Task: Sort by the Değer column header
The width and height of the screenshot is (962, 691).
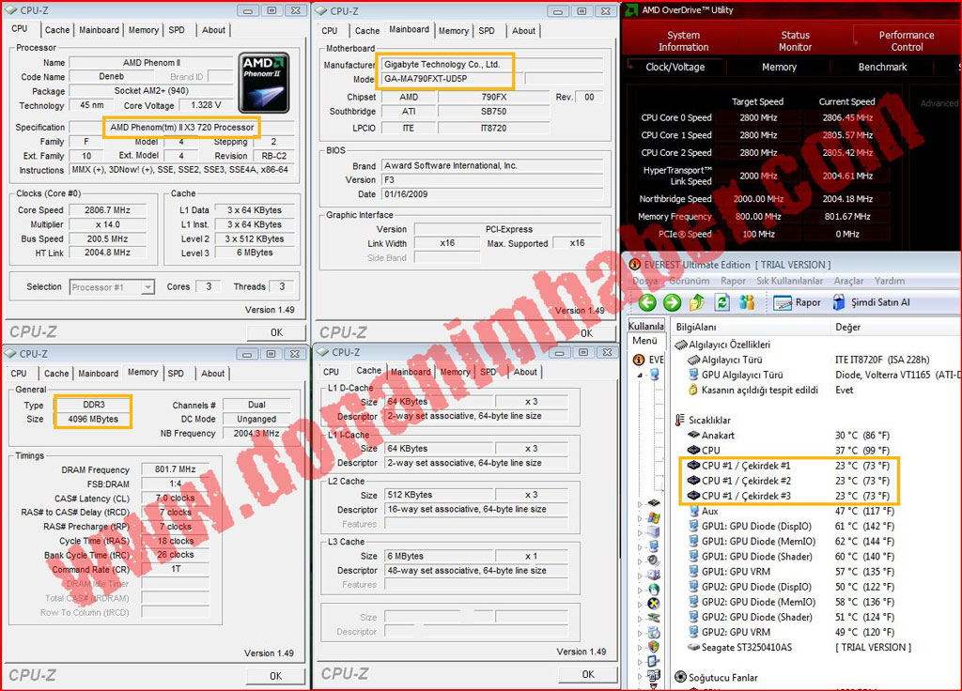Action: click(x=895, y=328)
